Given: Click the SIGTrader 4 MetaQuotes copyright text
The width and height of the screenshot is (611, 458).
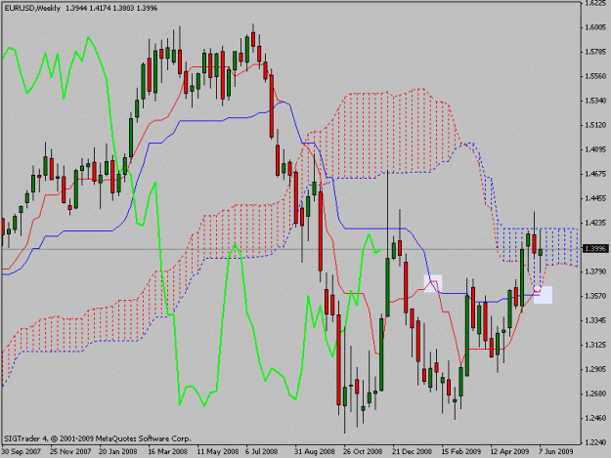Looking at the screenshot, I should (x=97, y=438).
